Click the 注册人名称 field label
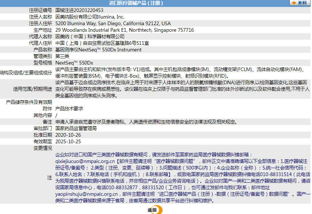The width and height of the screenshot is (312, 214). 41,17
